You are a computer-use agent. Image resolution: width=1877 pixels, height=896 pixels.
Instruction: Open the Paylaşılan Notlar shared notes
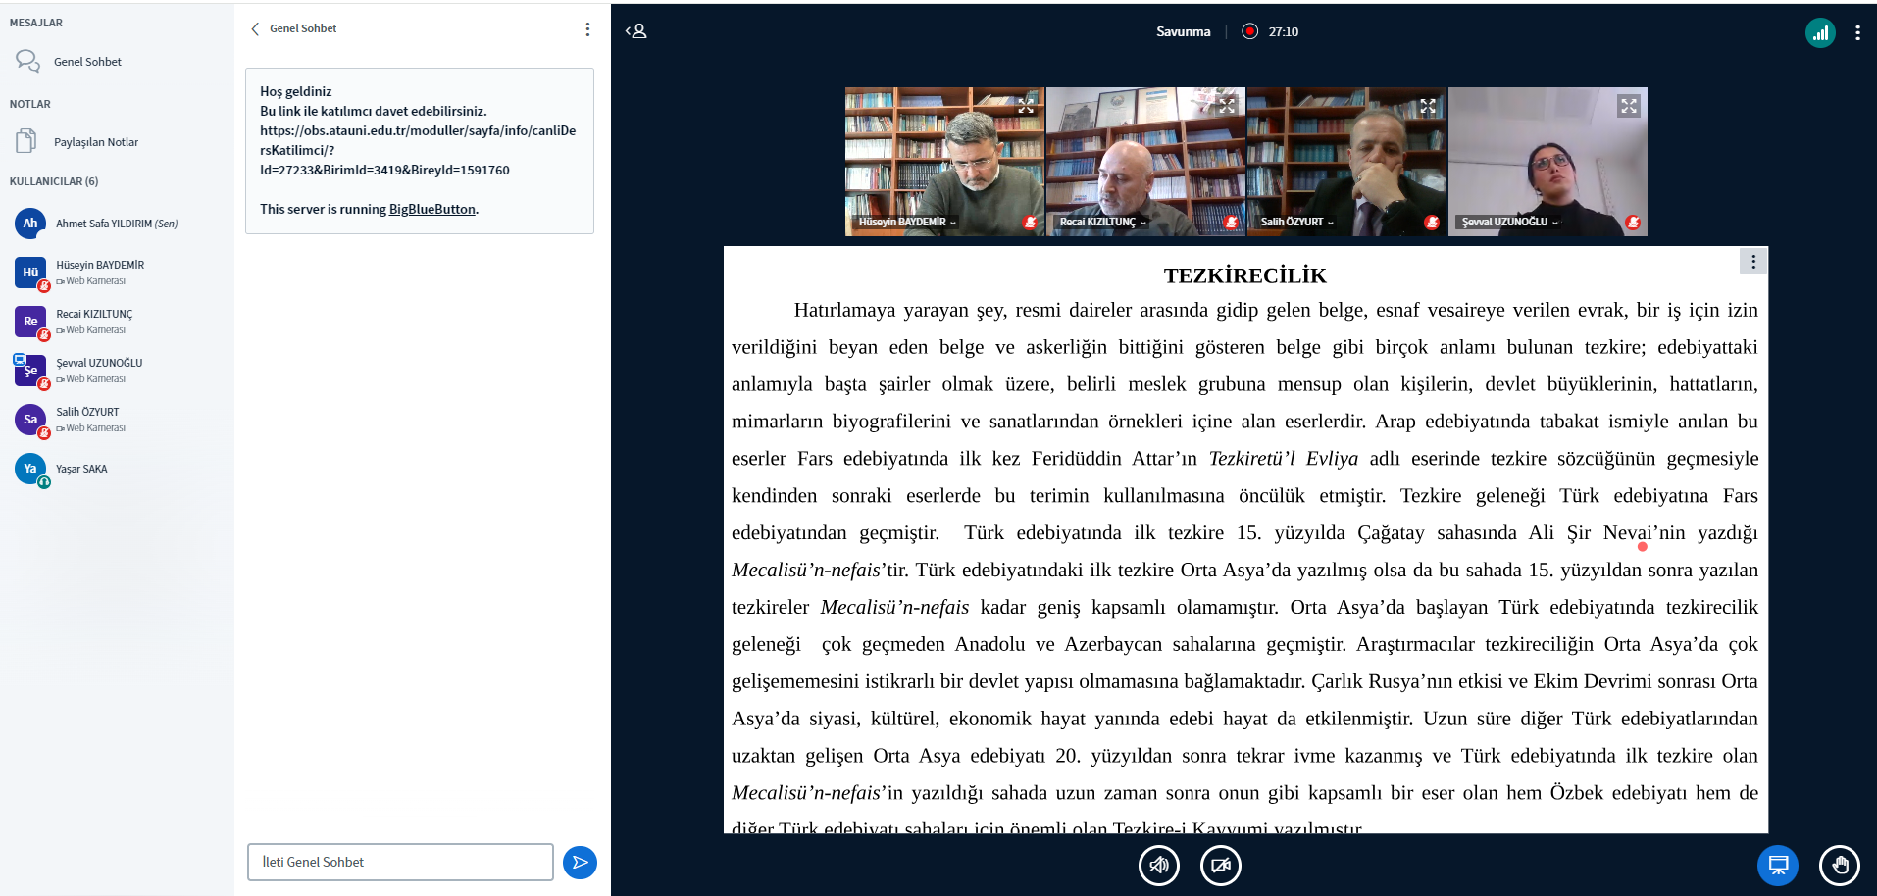(95, 142)
